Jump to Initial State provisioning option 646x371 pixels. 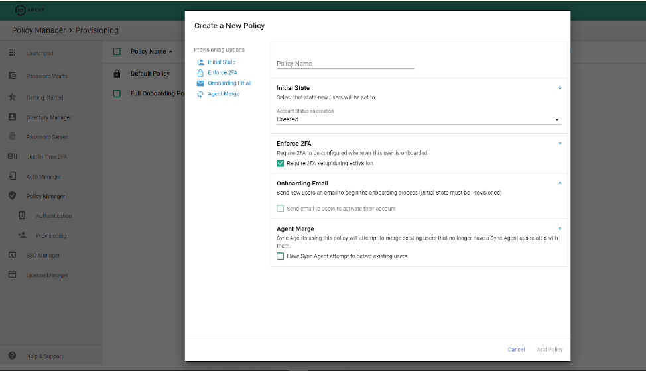[x=222, y=62]
